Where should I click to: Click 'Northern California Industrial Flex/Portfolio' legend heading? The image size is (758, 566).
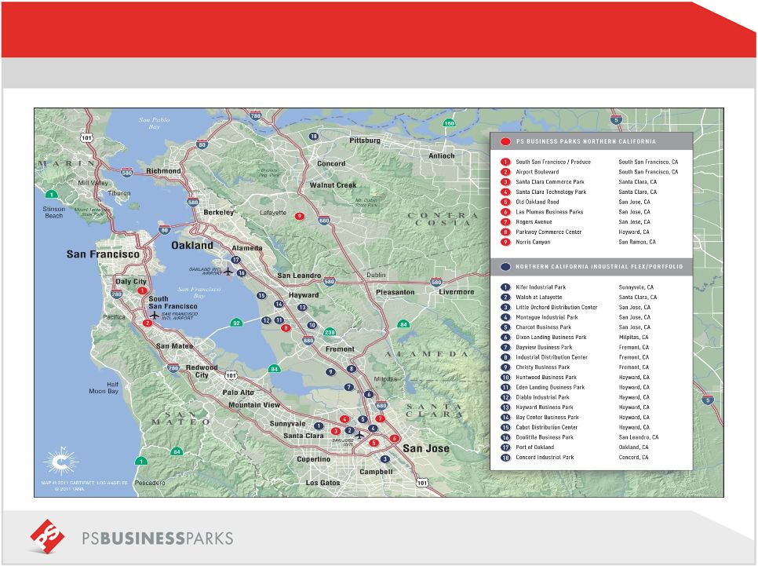pos(599,267)
